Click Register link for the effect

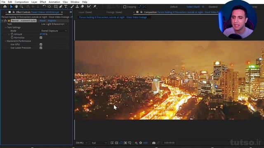pos(52,21)
